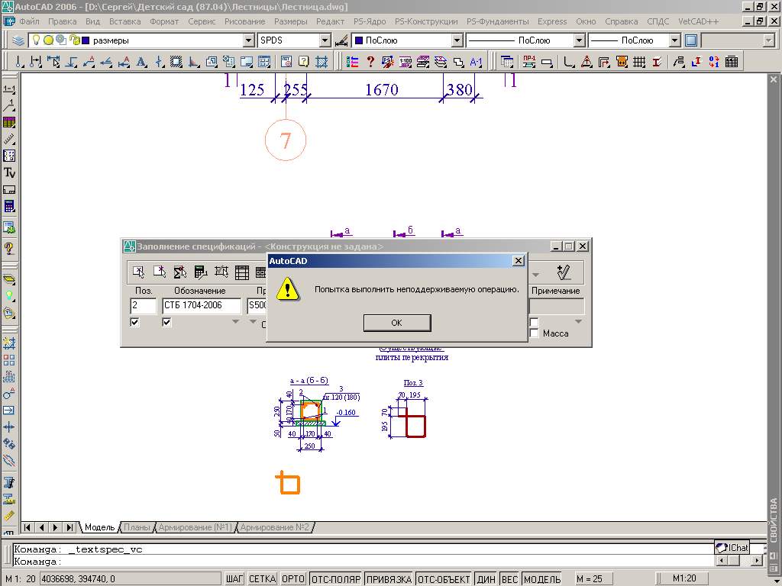Open the calculator icon in left toolbar
The width and height of the screenshot is (782, 586).
(9, 206)
